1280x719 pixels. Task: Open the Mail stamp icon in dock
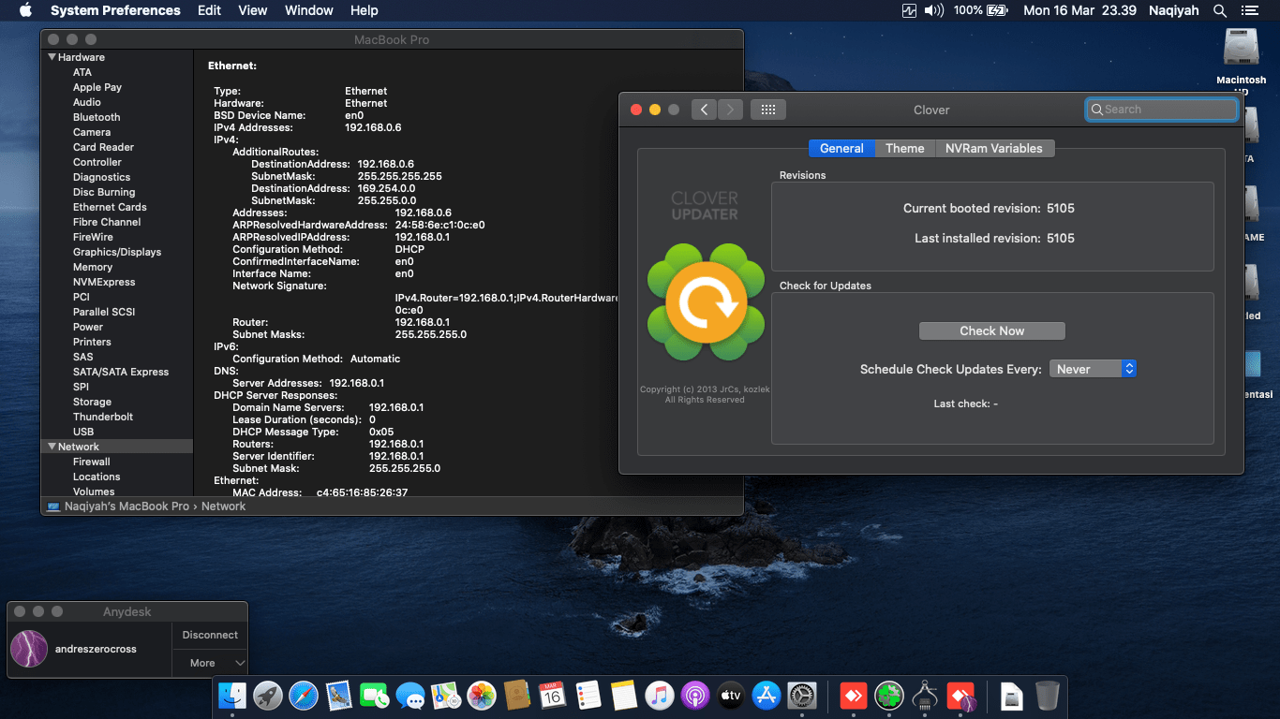click(x=339, y=696)
